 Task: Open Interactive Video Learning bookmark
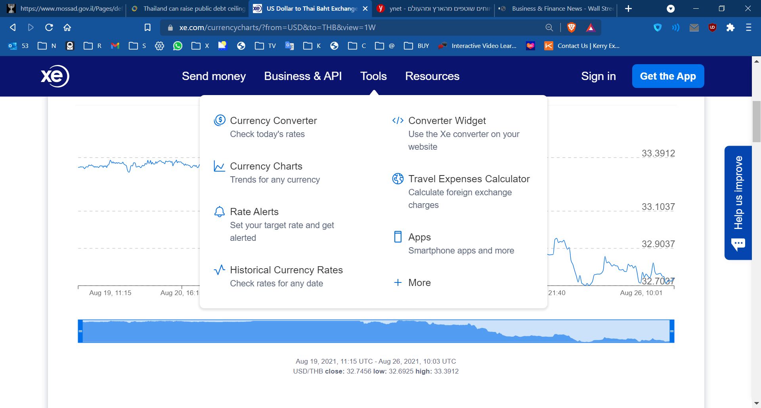pyautogui.click(x=477, y=46)
